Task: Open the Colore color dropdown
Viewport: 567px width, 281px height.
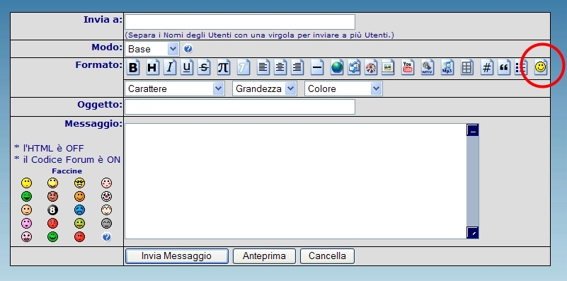Action: (343, 88)
